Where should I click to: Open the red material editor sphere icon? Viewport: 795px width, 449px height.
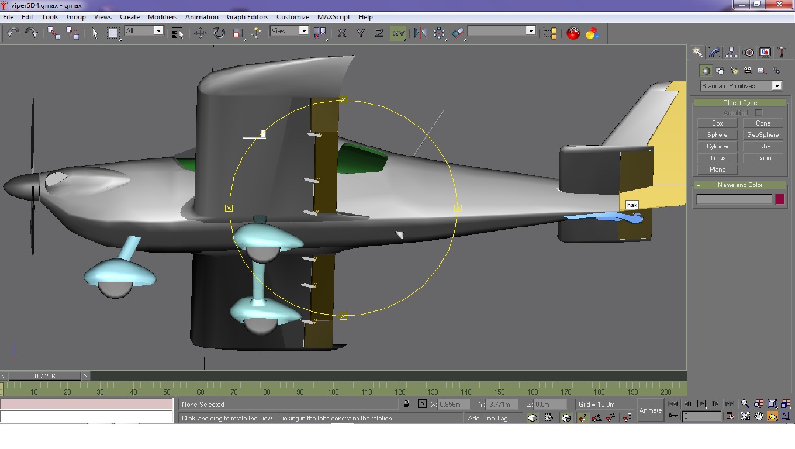point(573,33)
